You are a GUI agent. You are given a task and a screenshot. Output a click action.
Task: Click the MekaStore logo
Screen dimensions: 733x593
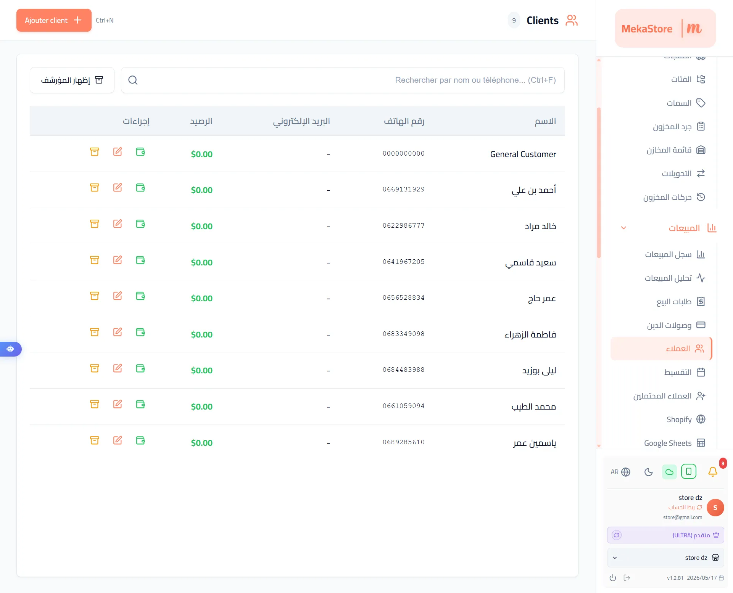[x=665, y=28]
